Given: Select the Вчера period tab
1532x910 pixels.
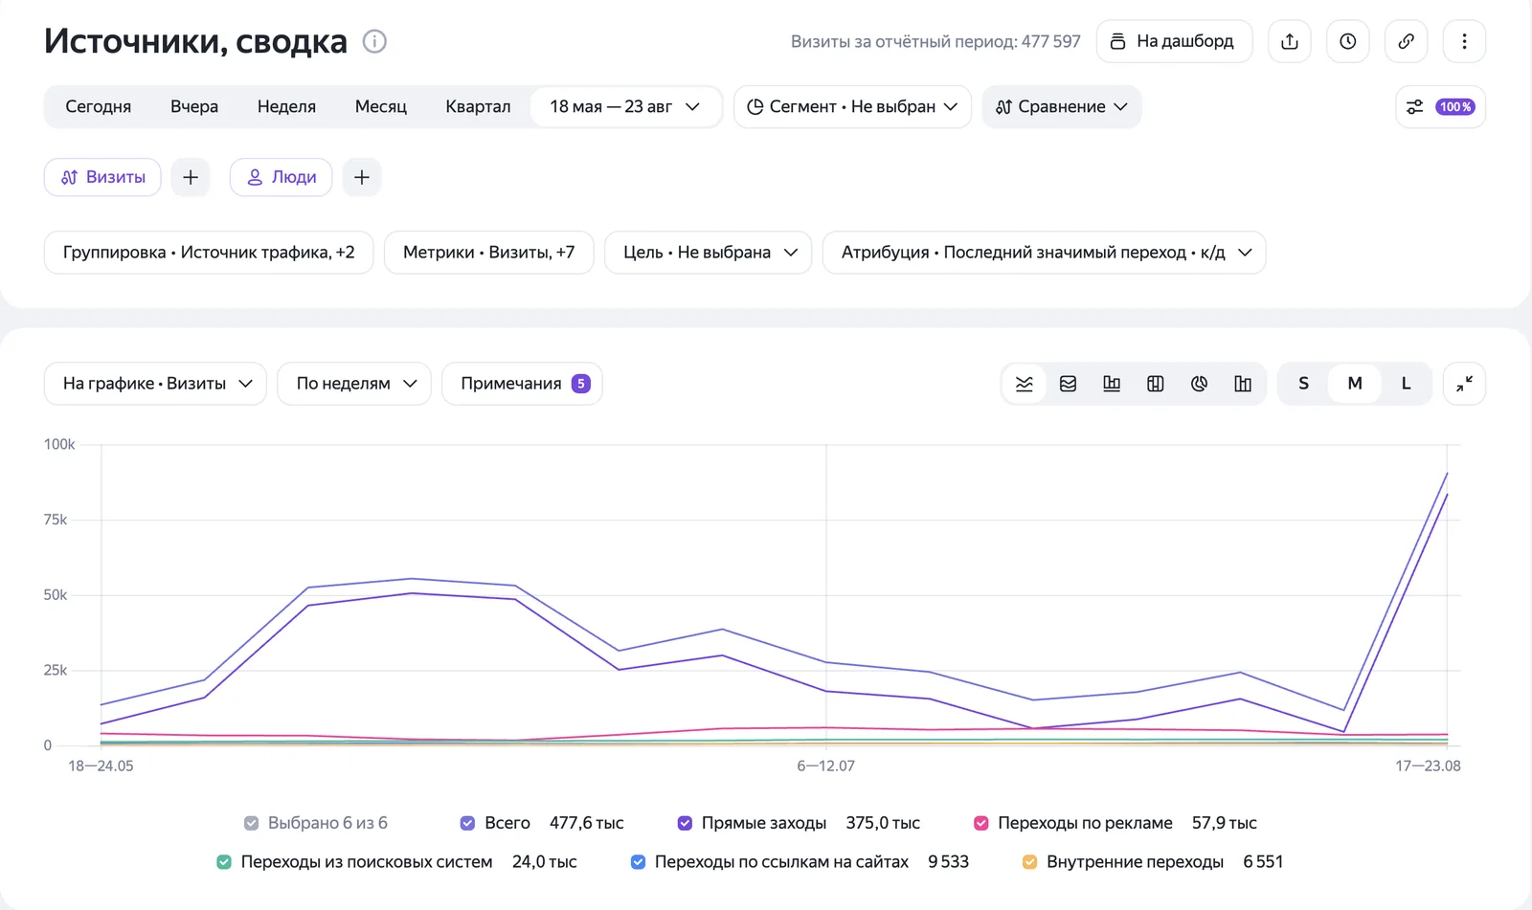Looking at the screenshot, I should (194, 107).
